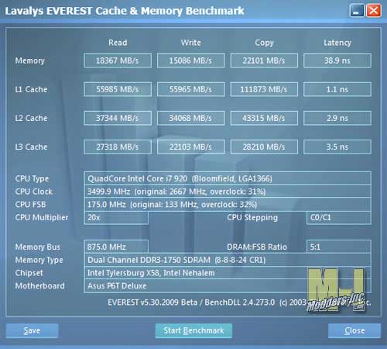Click the L1 Cache row label
Image resolution: width=387 pixels, height=349 pixels.
(31, 89)
